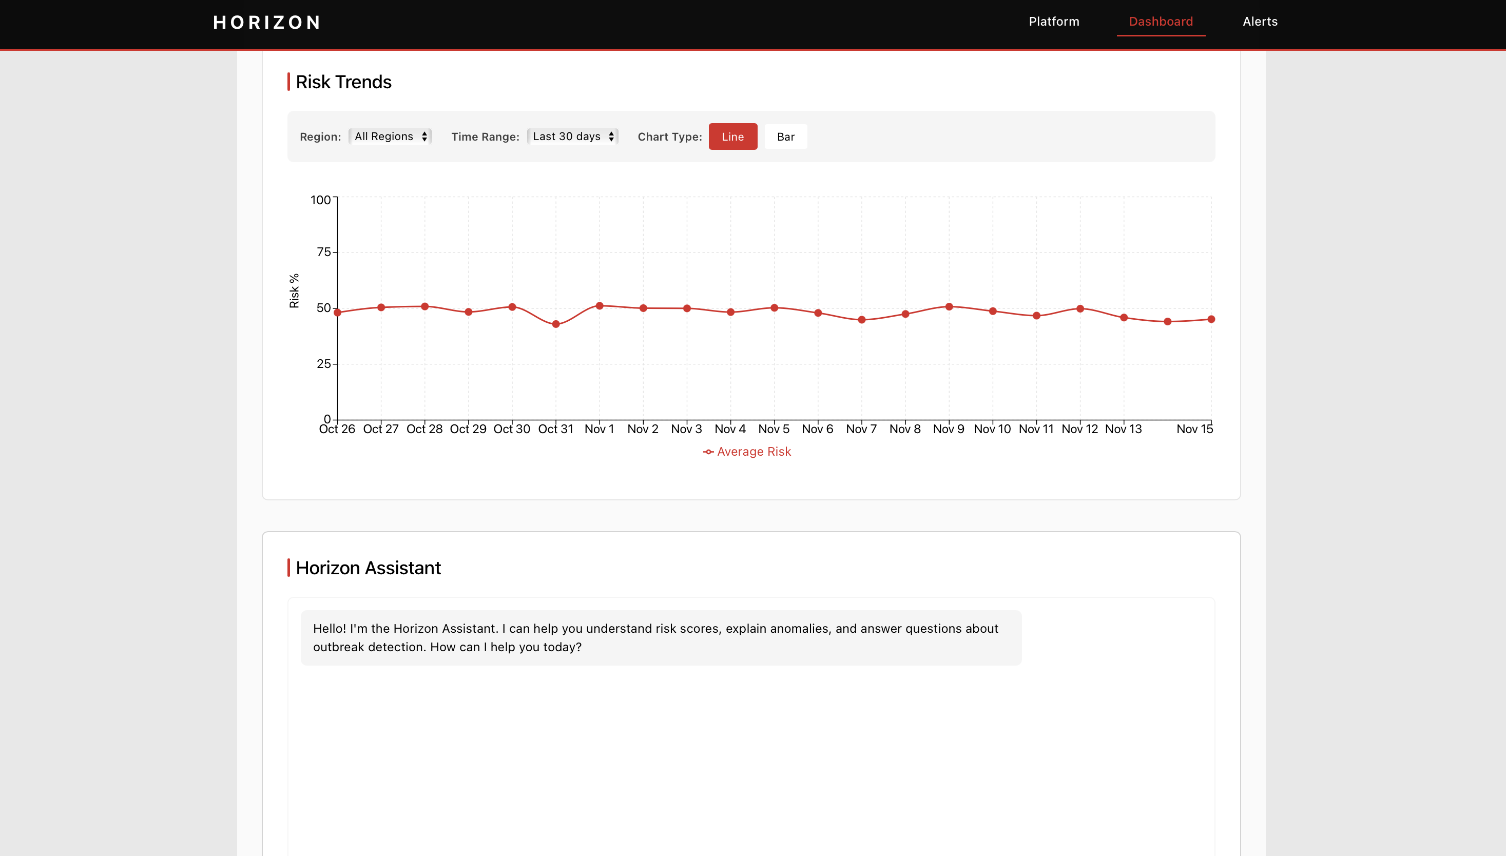Click the Oct 31 data point

coord(556,324)
